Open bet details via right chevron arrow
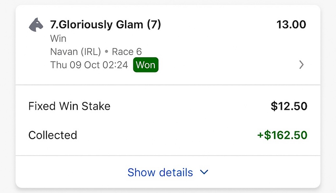The width and height of the screenshot is (336, 193). [301, 64]
